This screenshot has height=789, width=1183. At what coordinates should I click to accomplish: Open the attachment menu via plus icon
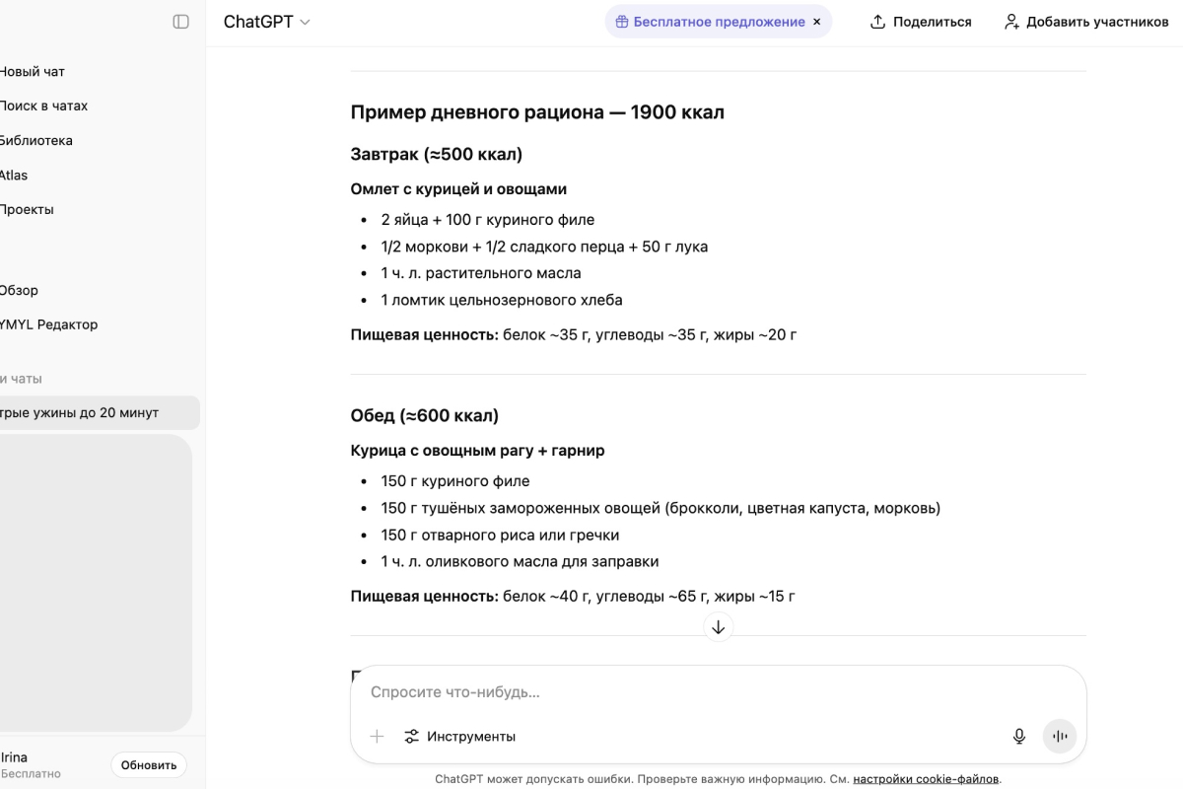[x=376, y=736]
